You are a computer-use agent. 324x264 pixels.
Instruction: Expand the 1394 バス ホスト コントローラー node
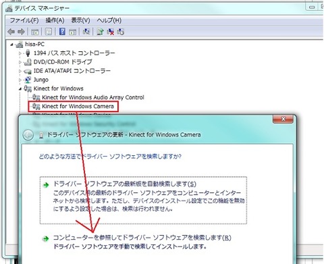(20, 53)
